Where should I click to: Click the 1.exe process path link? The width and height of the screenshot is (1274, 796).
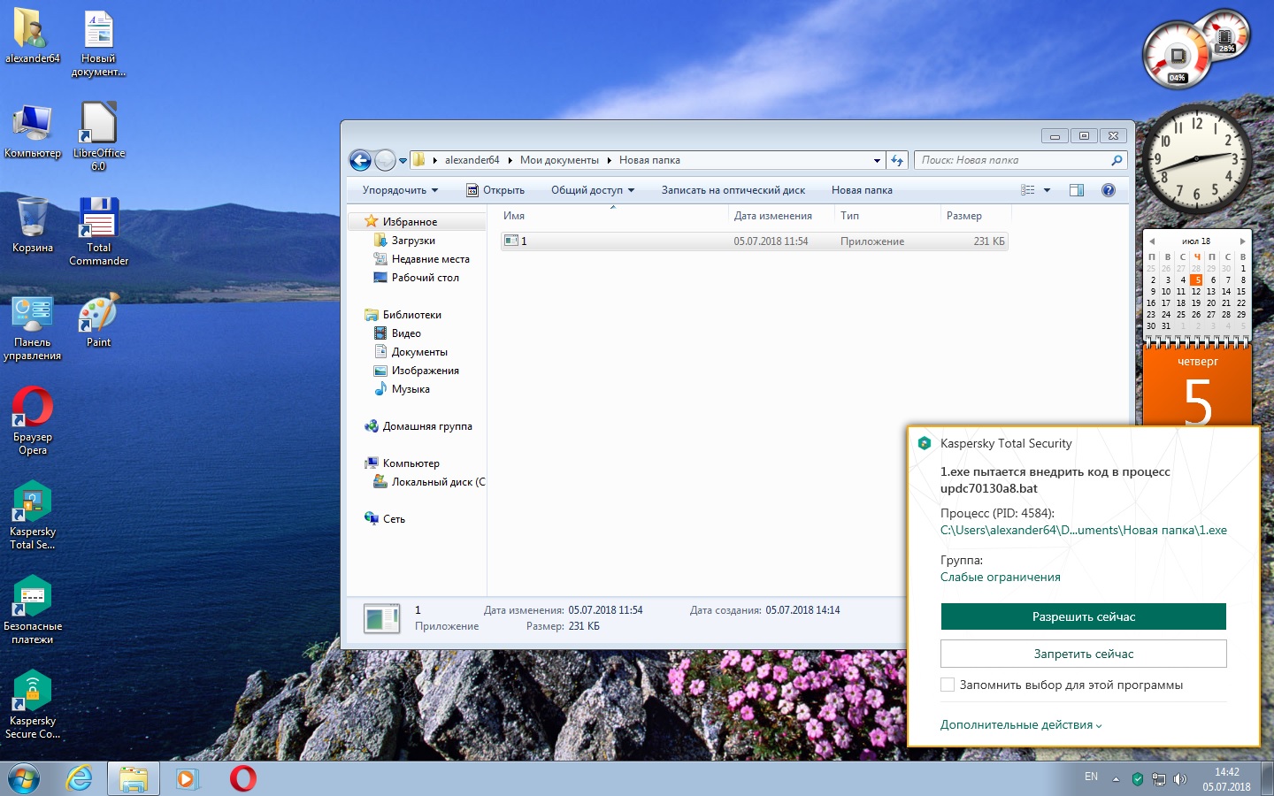pyautogui.click(x=1083, y=530)
